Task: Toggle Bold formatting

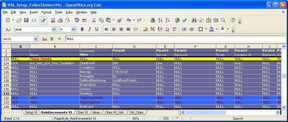Action: point(82,29)
